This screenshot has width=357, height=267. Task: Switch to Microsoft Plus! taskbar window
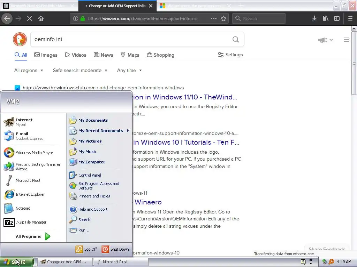tap(121, 262)
